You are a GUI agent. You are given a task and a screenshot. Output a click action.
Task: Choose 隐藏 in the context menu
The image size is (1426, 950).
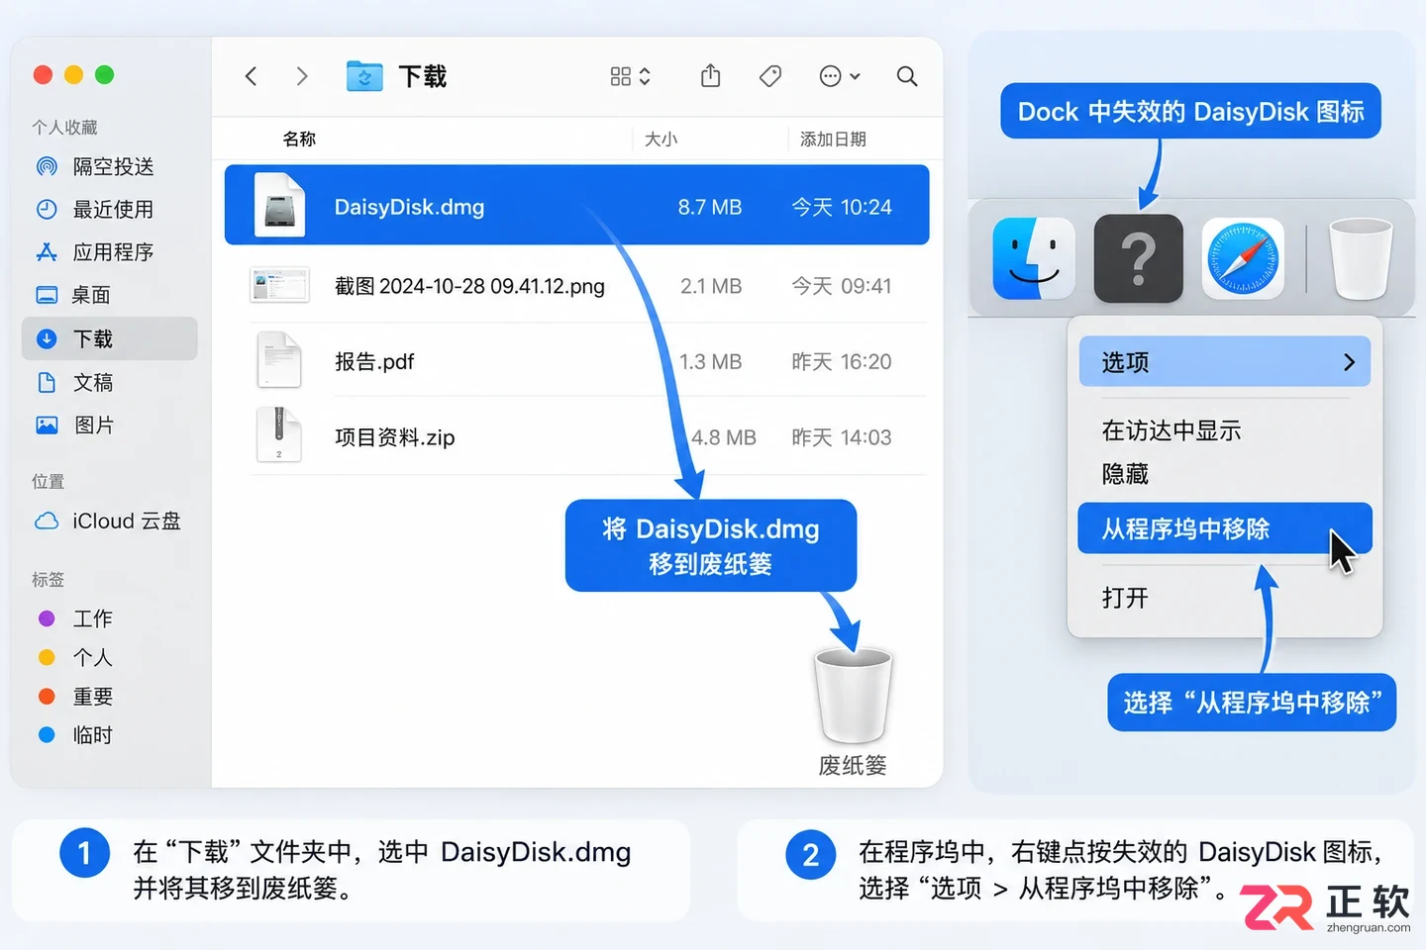1126,474
